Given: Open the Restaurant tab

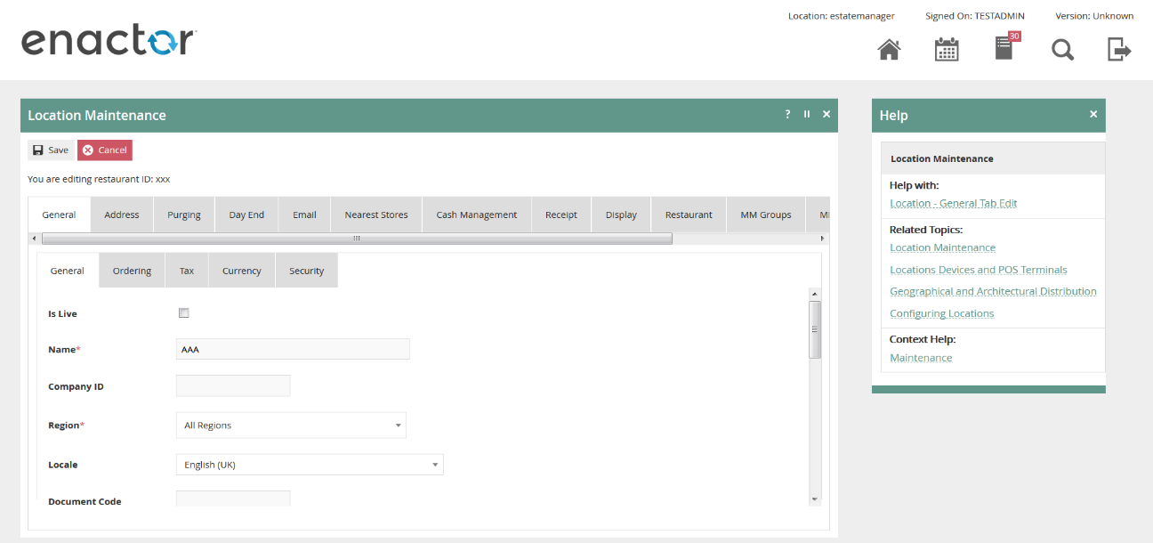Looking at the screenshot, I should (689, 215).
